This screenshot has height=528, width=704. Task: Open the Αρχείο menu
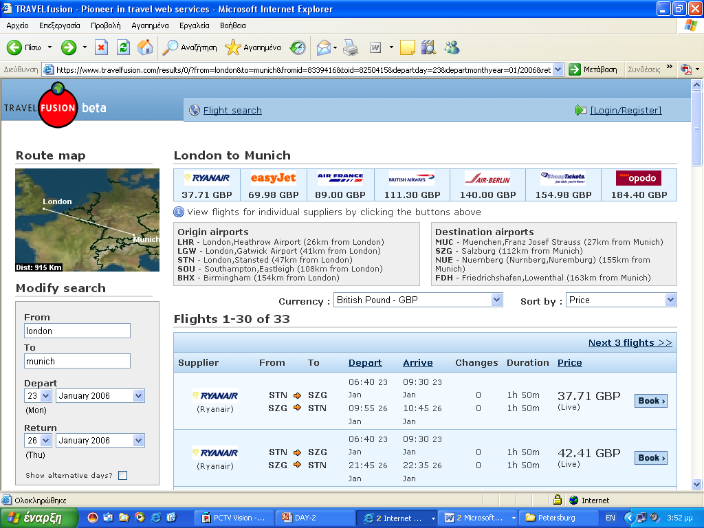pos(17,25)
